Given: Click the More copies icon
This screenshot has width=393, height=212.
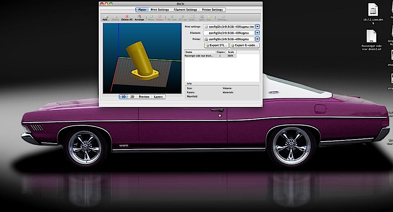Looking at the screenshot, I should (x=151, y=18).
